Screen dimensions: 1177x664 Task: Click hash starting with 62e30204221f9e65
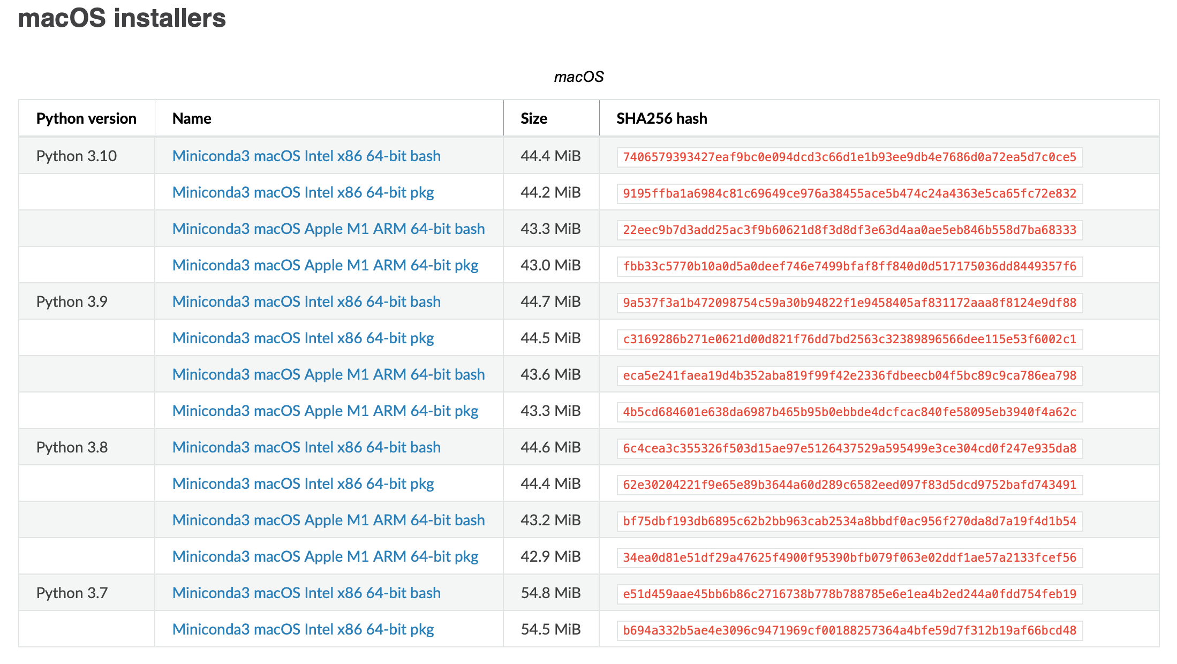pyautogui.click(x=850, y=485)
